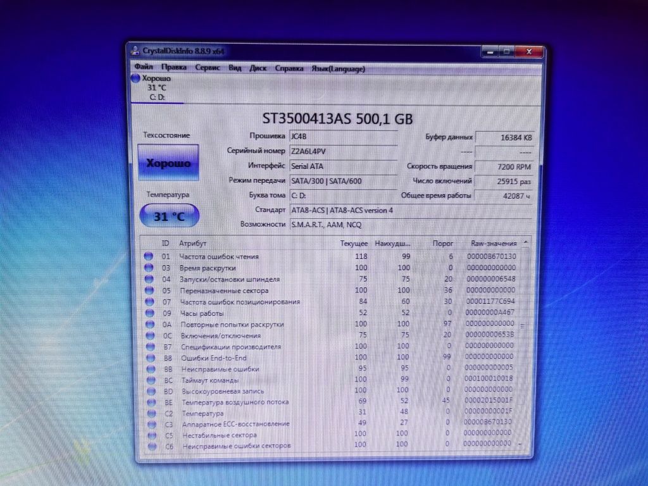Click the Прошивка field JC4B

(343, 137)
